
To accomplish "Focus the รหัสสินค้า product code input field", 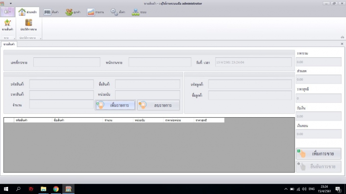I will 61,84.
